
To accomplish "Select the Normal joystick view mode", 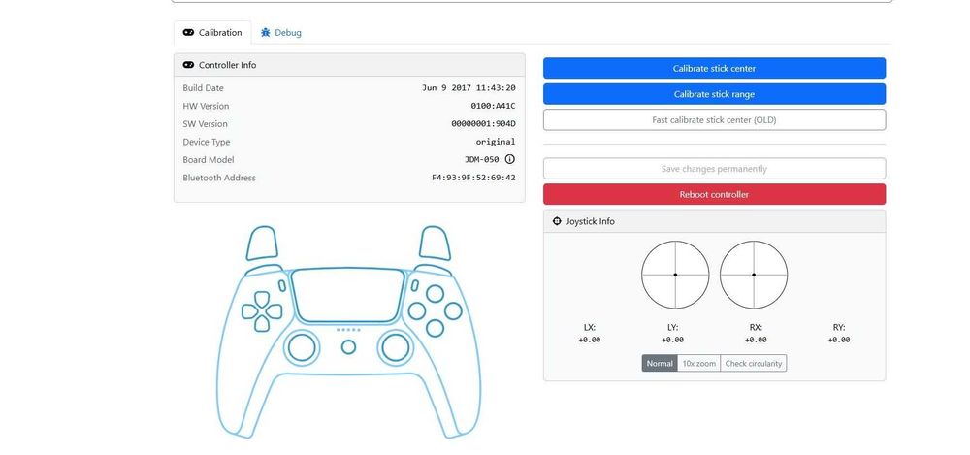I will pyautogui.click(x=660, y=364).
